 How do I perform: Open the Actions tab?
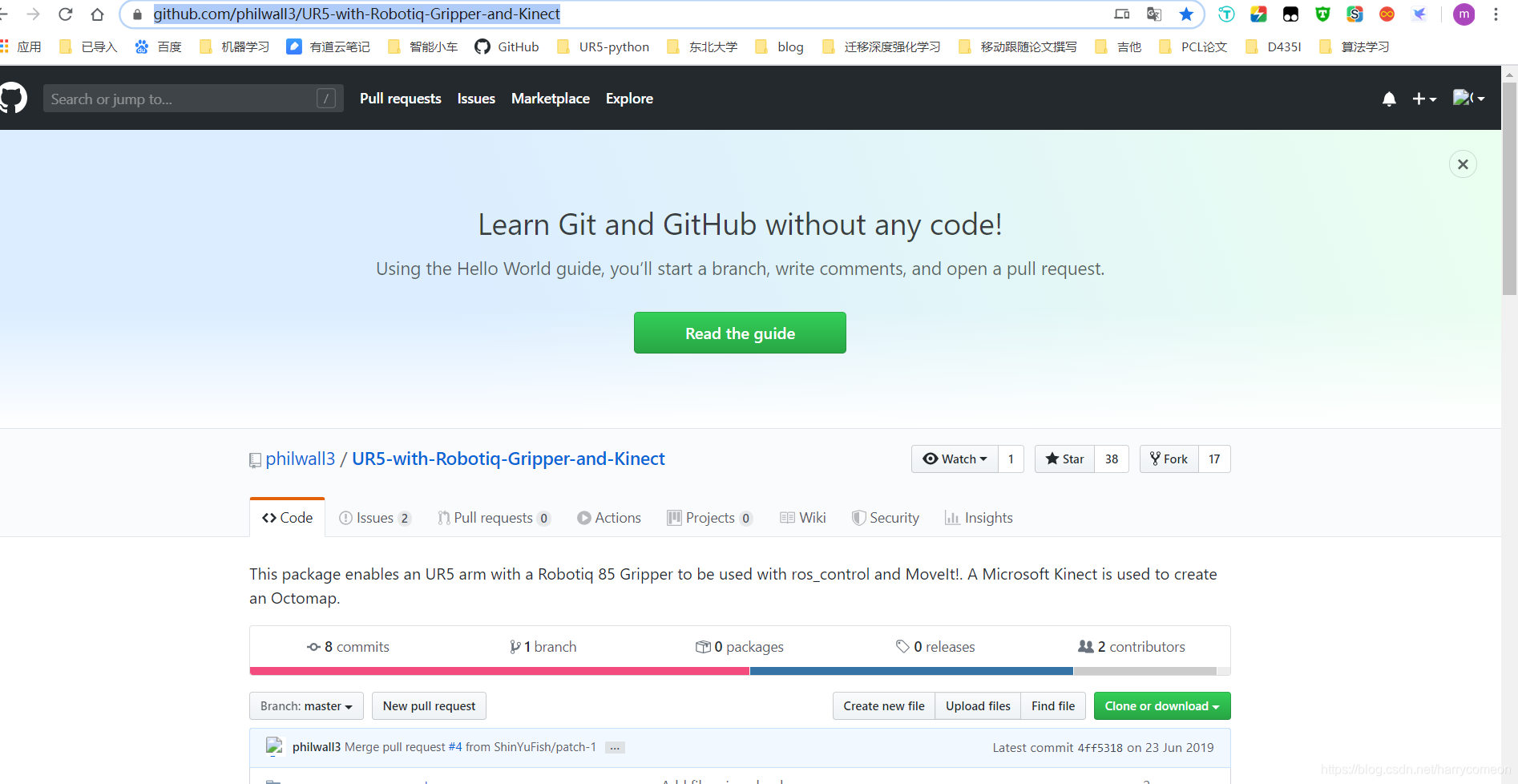[x=609, y=518]
